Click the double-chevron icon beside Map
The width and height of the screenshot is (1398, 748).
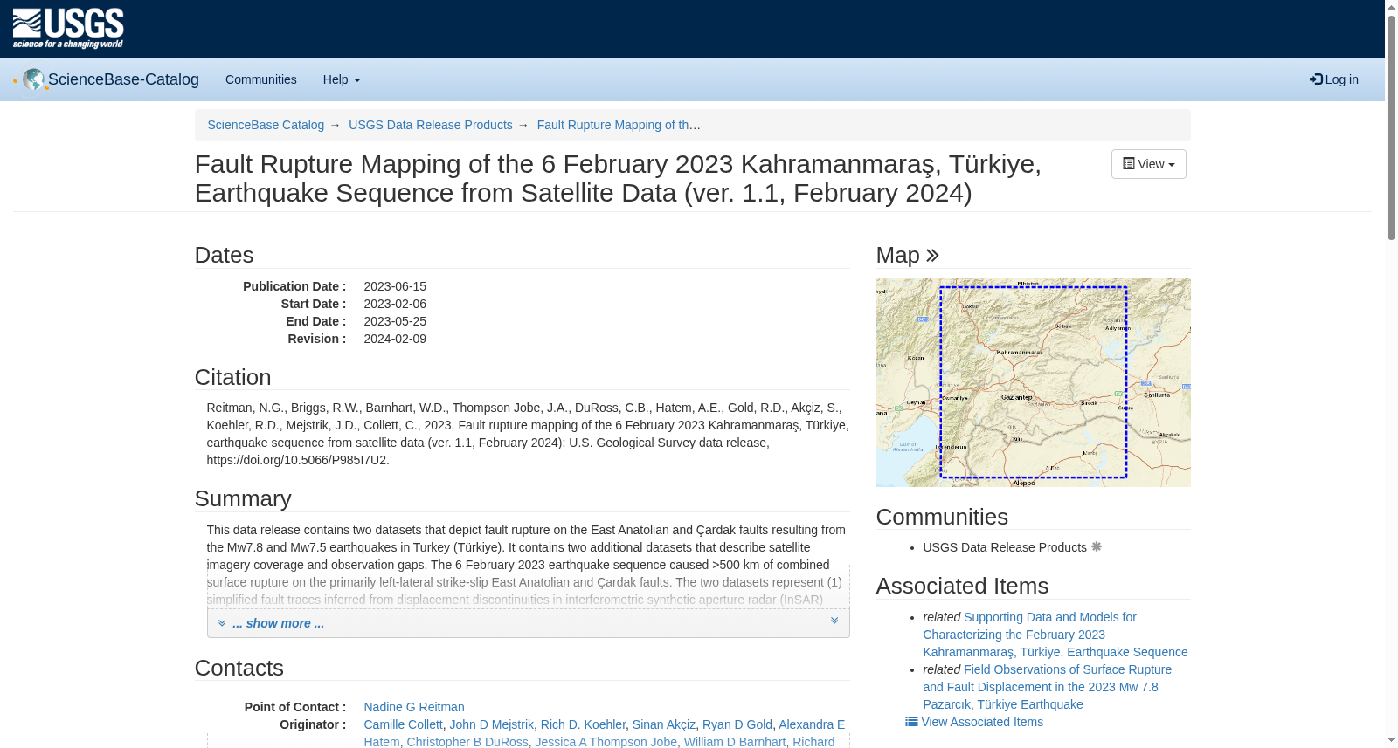(932, 255)
